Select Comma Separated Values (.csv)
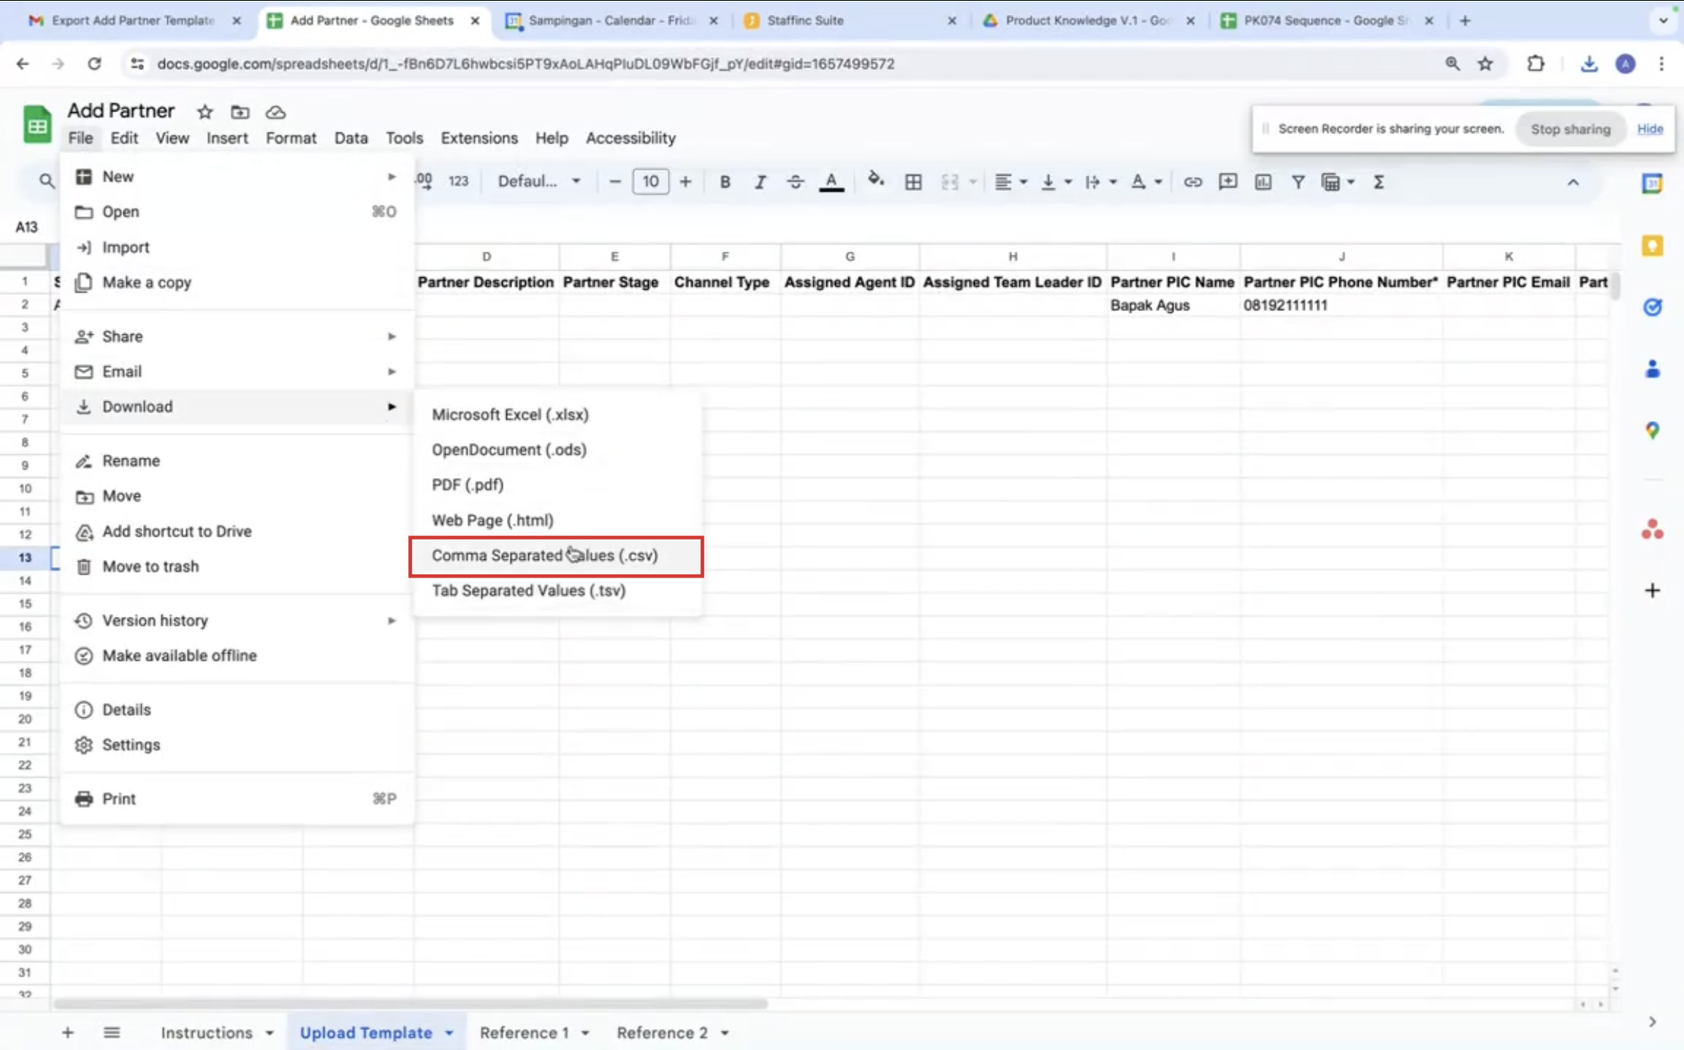This screenshot has height=1050, width=1684. pyautogui.click(x=556, y=556)
